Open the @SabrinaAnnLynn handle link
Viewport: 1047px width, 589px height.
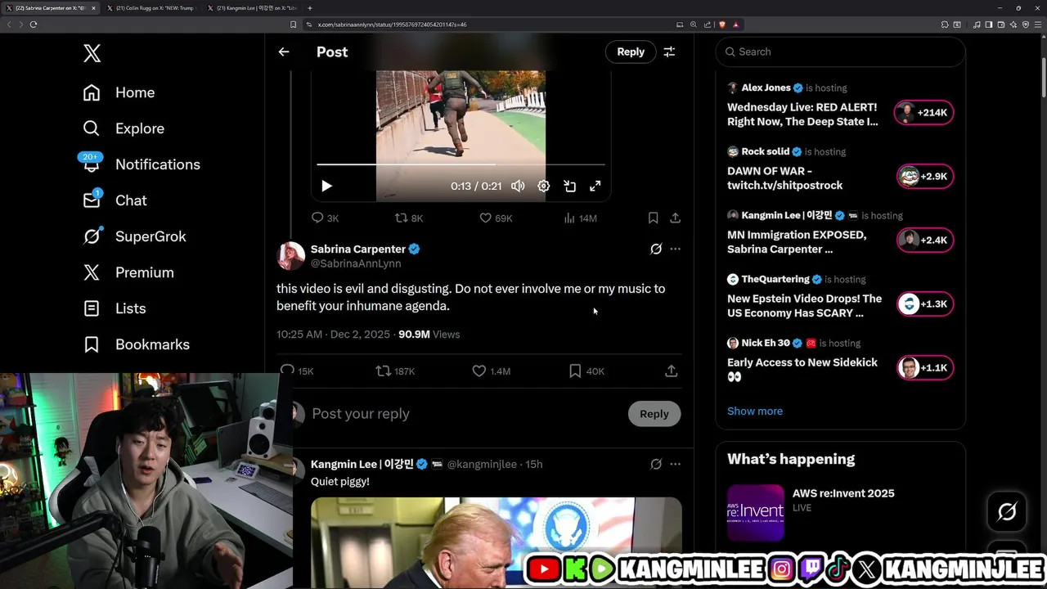point(356,263)
